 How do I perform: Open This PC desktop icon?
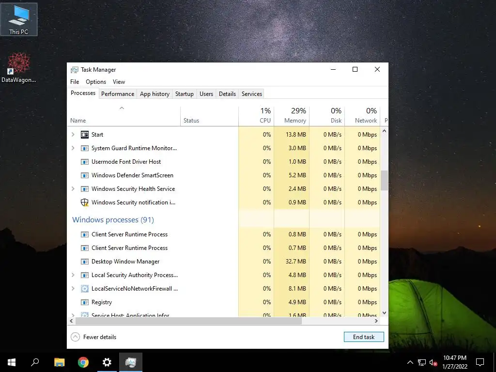click(x=19, y=19)
